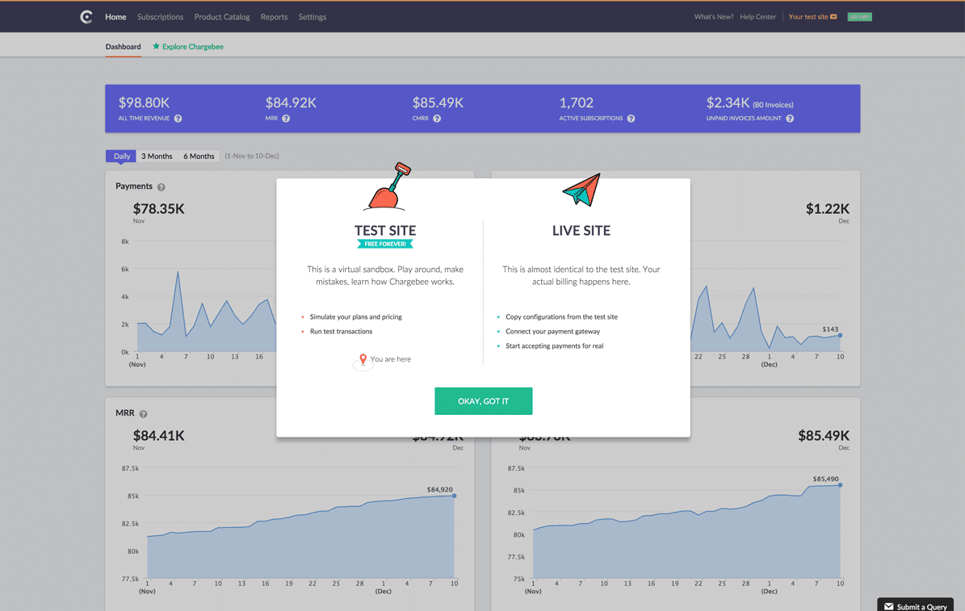Click the 'Run test transactions' bullet

341,332
